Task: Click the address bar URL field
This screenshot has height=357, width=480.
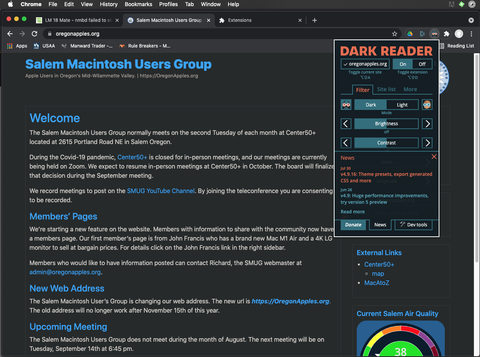Action: click(x=222, y=34)
